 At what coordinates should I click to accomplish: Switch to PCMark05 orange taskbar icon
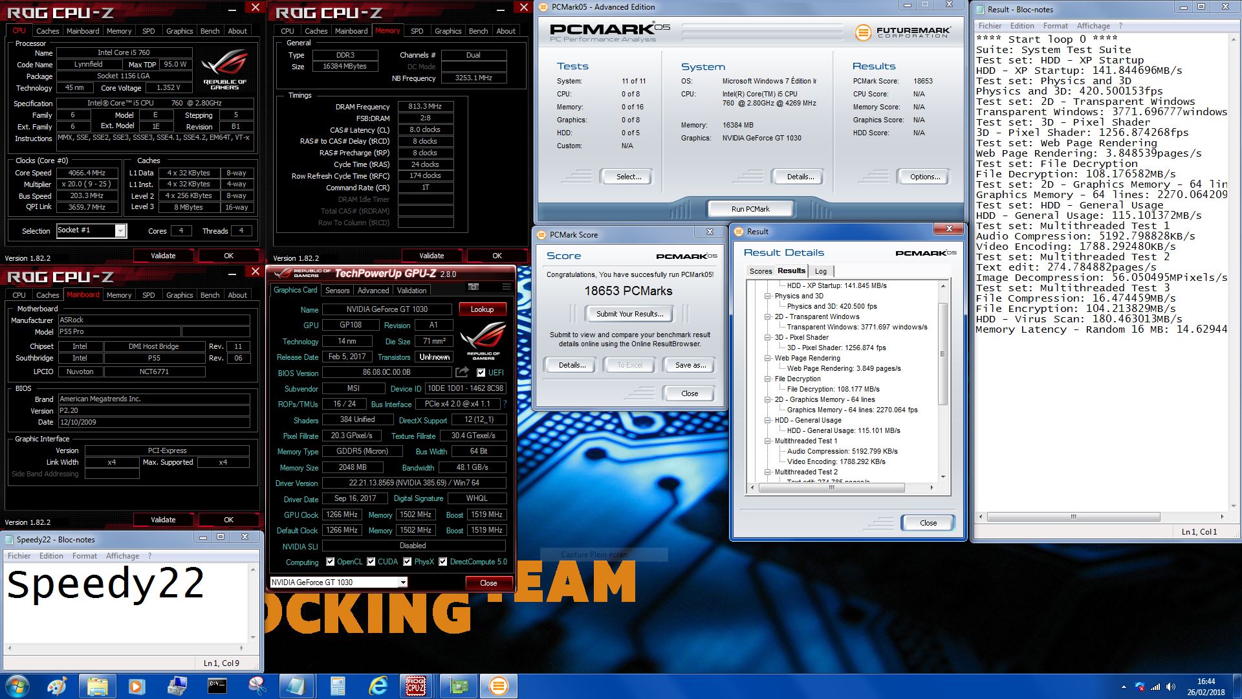coord(498,686)
